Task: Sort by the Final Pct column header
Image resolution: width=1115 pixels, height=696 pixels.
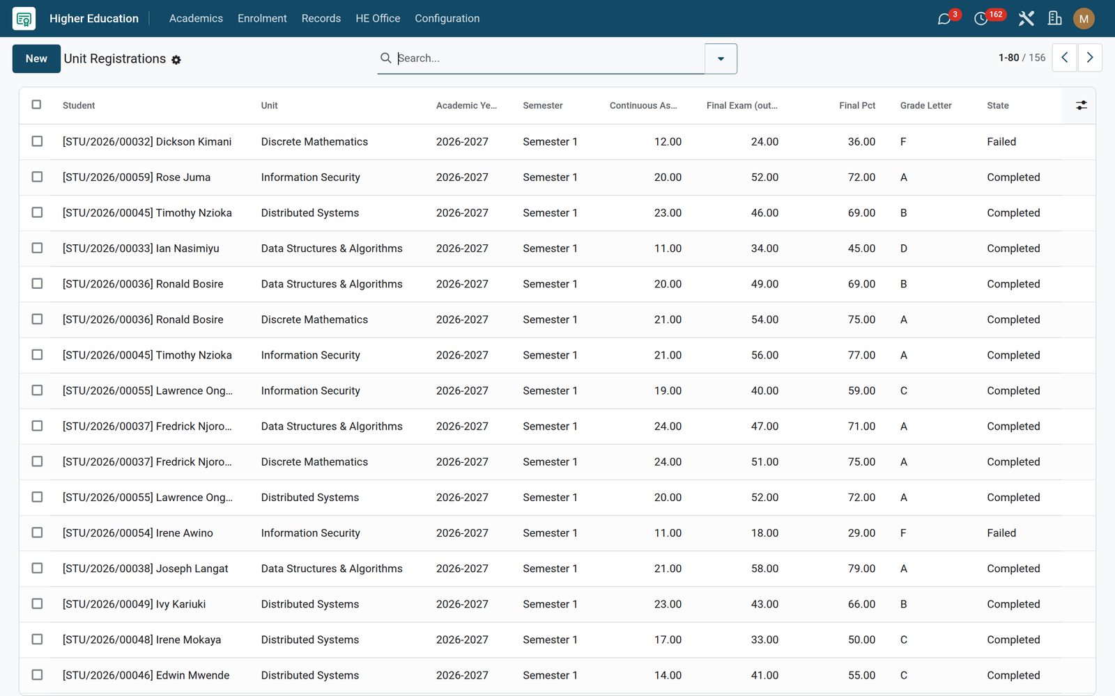Action: click(856, 105)
